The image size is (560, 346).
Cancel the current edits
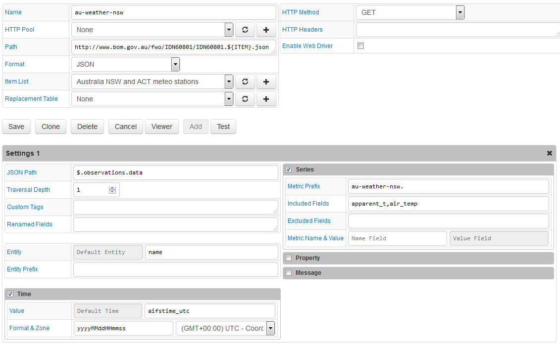pos(126,127)
